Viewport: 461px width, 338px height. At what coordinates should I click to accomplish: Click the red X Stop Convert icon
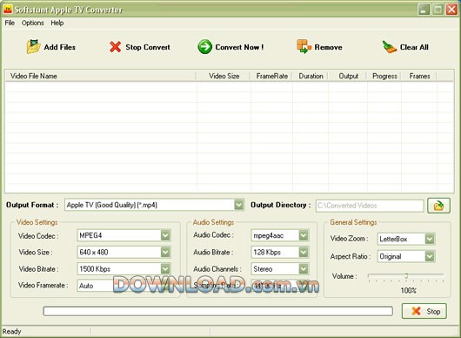point(115,47)
